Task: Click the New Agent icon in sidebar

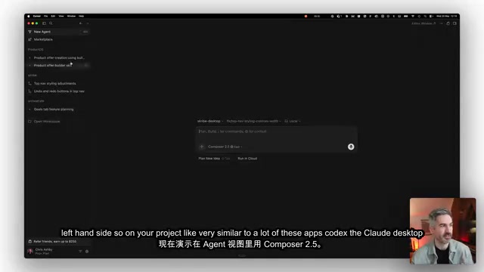Action: coord(30,32)
